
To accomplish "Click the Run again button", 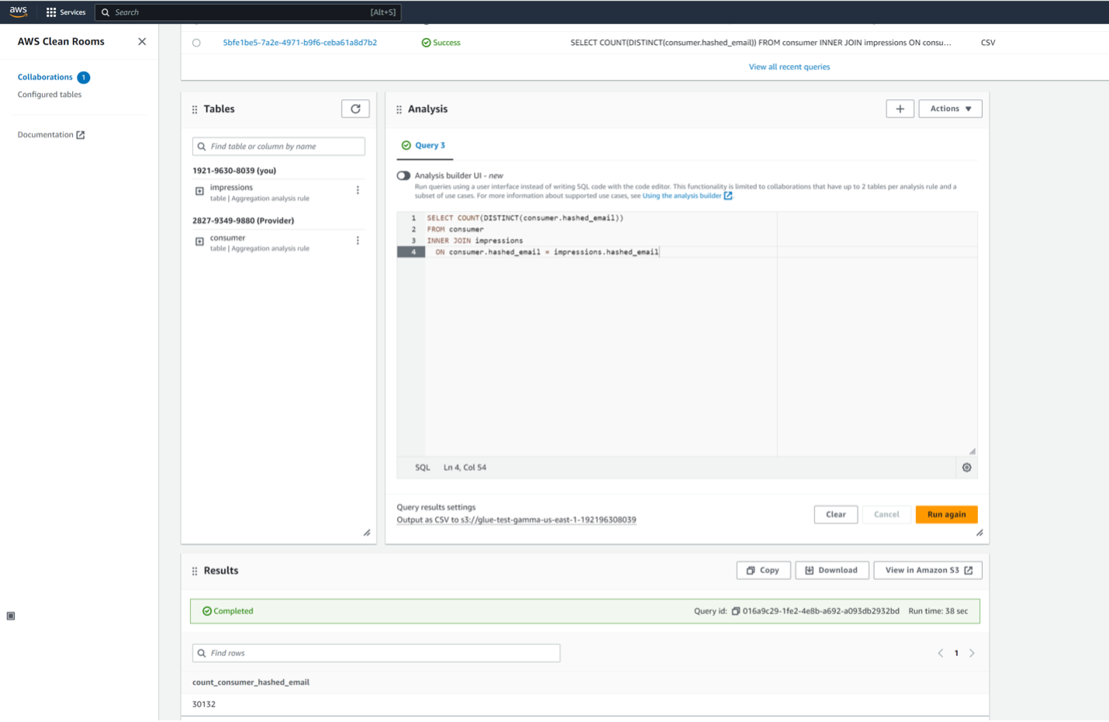I will [x=946, y=515].
